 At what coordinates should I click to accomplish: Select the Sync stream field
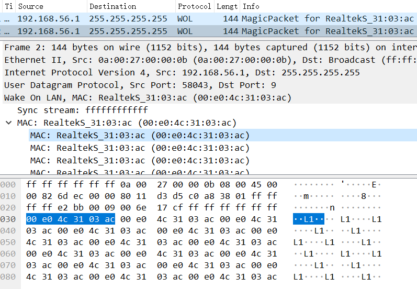click(x=83, y=110)
